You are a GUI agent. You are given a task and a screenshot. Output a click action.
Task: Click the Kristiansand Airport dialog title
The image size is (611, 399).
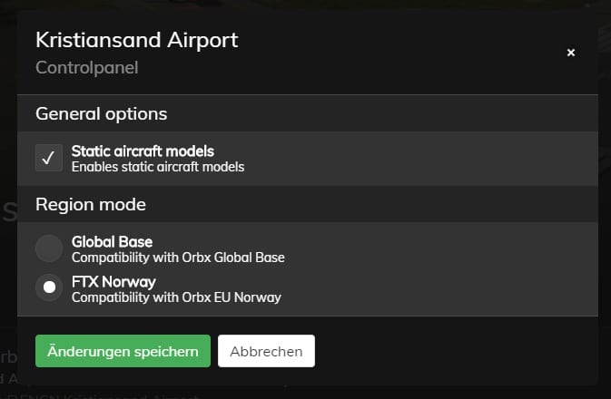tap(136, 40)
